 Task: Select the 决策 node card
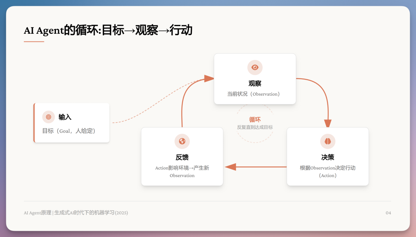(x=327, y=156)
